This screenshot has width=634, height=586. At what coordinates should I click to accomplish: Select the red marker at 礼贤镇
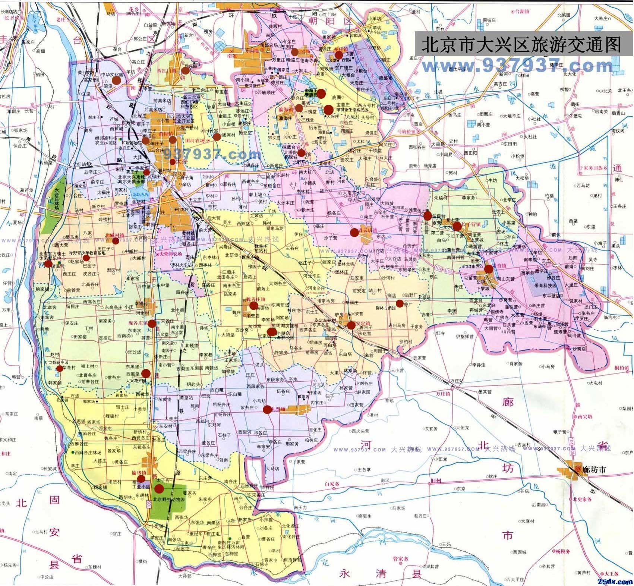[267, 410]
